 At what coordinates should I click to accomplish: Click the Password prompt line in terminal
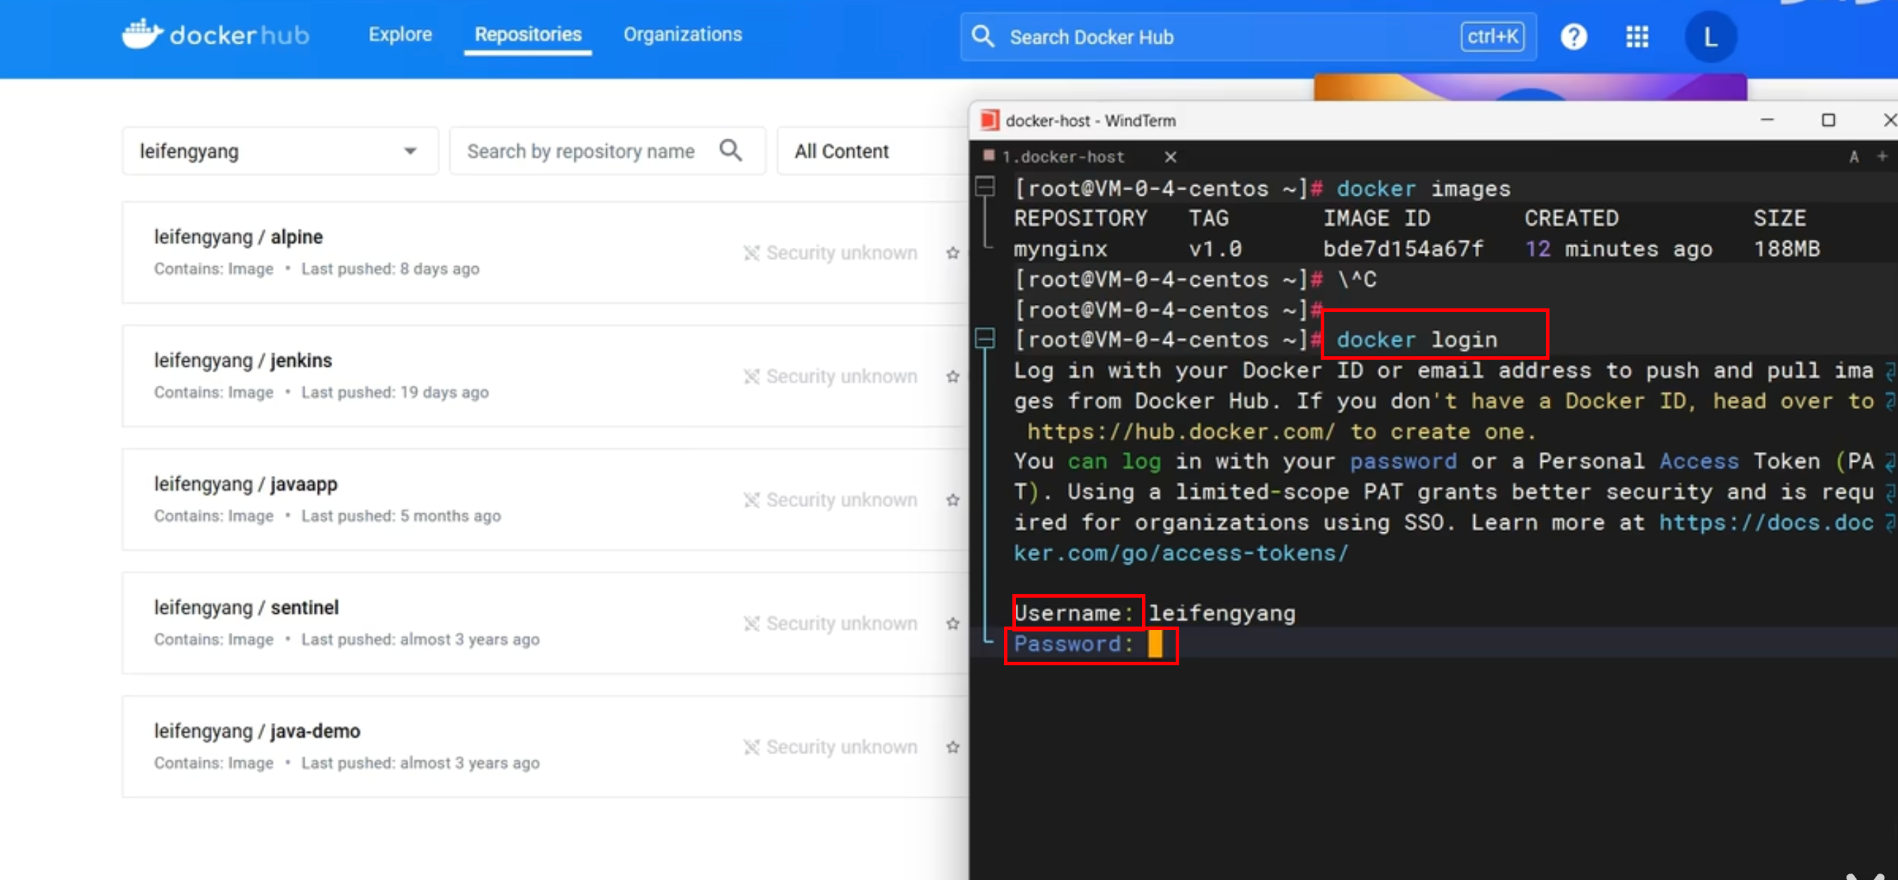1089,645
